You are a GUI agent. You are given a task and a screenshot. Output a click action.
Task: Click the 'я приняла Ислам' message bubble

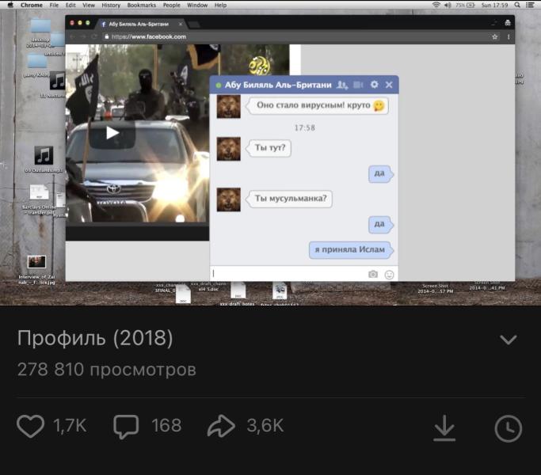(351, 249)
